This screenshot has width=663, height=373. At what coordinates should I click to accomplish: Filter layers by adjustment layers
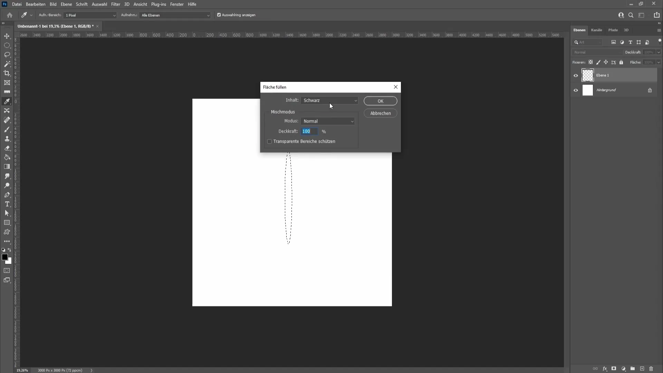(x=622, y=42)
